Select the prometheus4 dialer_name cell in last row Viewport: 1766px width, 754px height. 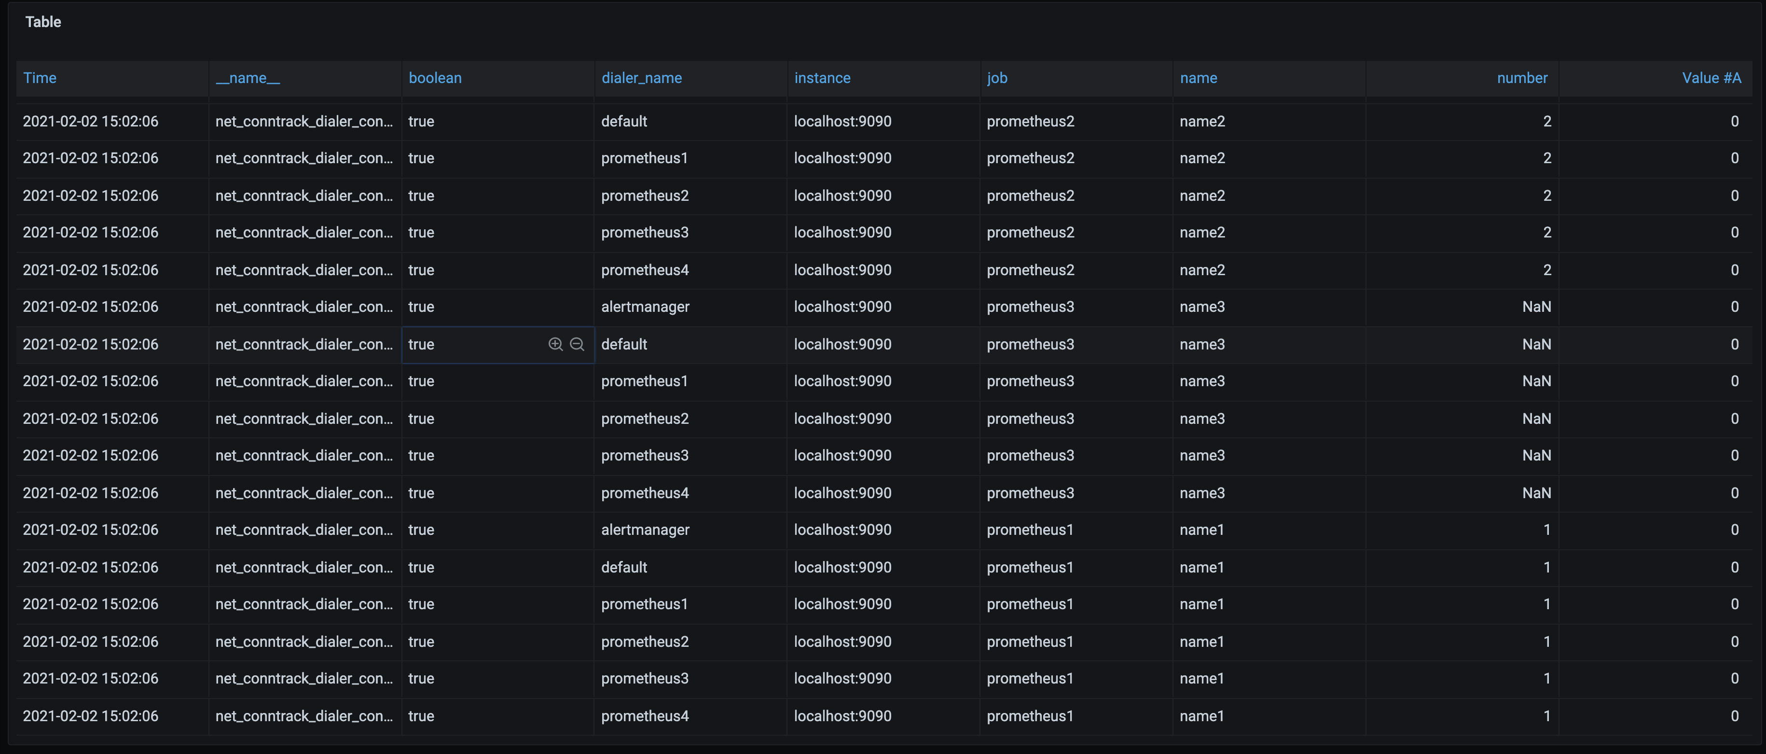coord(645,715)
